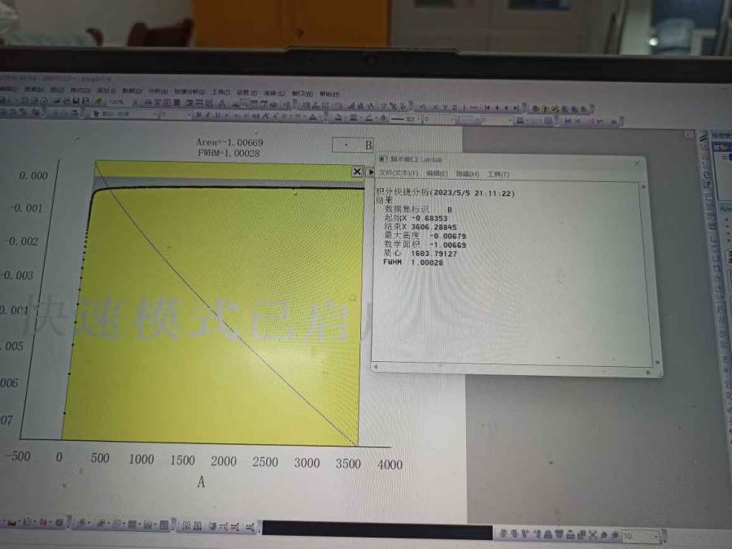Screen dimensions: 732x549
Task: Pick the fill color swatch in style toolbar
Action: pyautogui.click(x=339, y=118)
